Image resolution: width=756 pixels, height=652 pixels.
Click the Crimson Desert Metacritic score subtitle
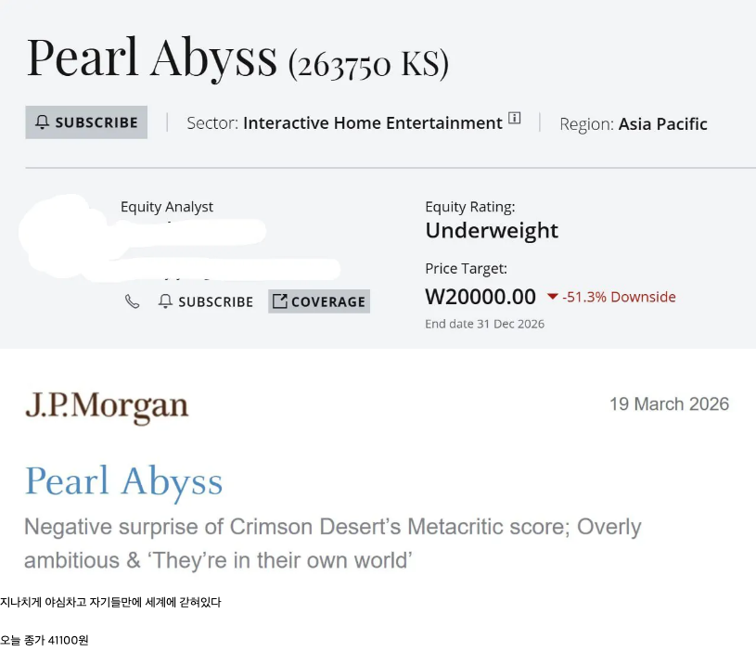point(332,543)
